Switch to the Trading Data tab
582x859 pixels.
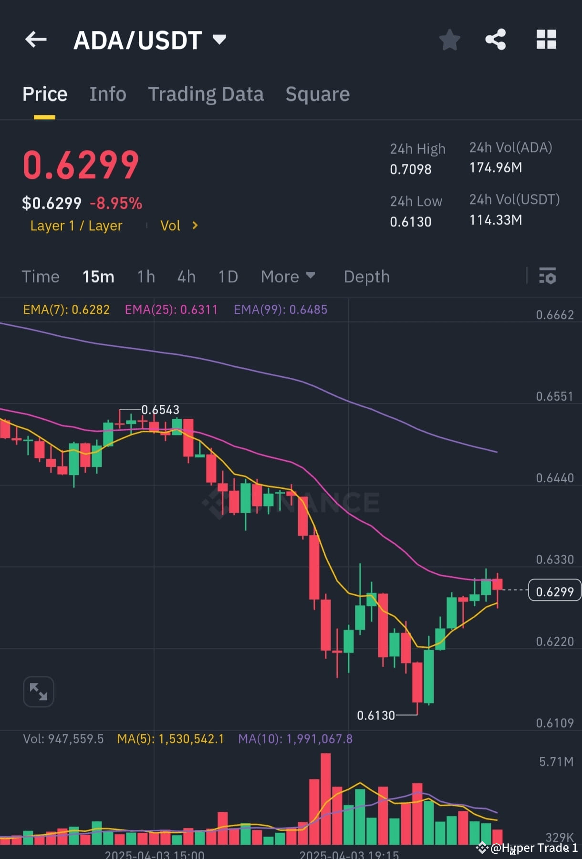(x=206, y=94)
